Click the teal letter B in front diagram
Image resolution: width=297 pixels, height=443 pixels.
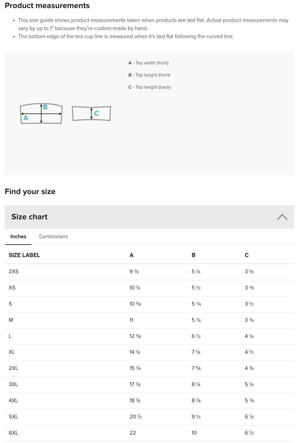(x=45, y=107)
